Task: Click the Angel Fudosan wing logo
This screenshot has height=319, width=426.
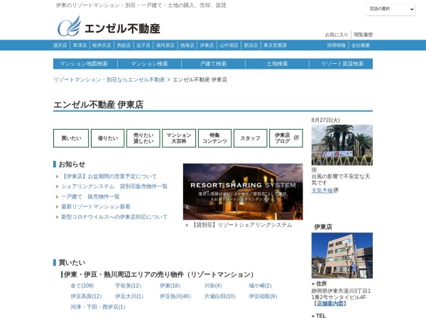Action: point(70,26)
